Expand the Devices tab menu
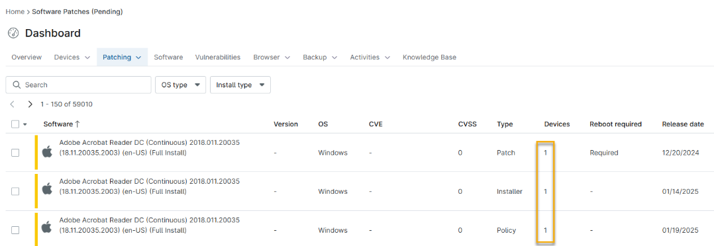714x246 pixels. [87, 58]
